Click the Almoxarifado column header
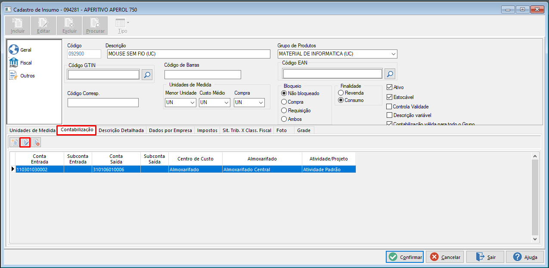This screenshot has height=268, width=549. [x=262, y=159]
